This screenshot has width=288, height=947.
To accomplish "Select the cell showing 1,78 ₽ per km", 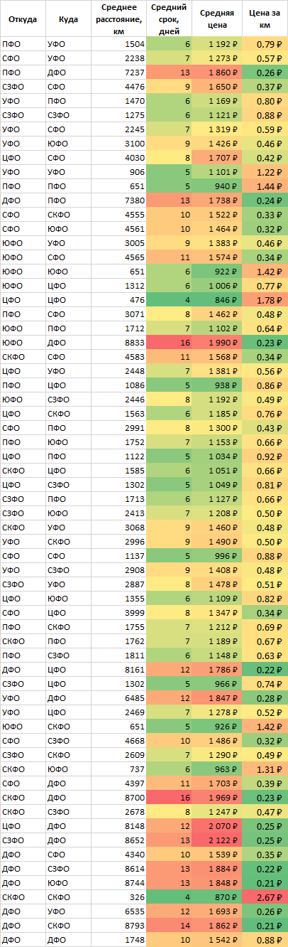I will point(265,300).
